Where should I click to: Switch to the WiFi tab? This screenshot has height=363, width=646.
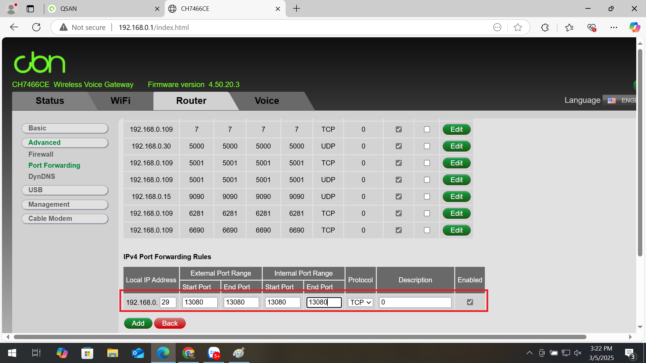coord(120,100)
